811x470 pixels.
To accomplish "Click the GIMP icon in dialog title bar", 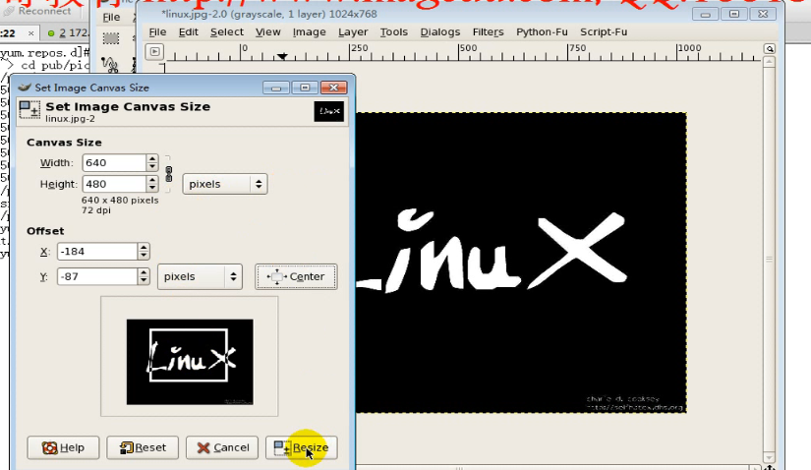I will [25, 87].
